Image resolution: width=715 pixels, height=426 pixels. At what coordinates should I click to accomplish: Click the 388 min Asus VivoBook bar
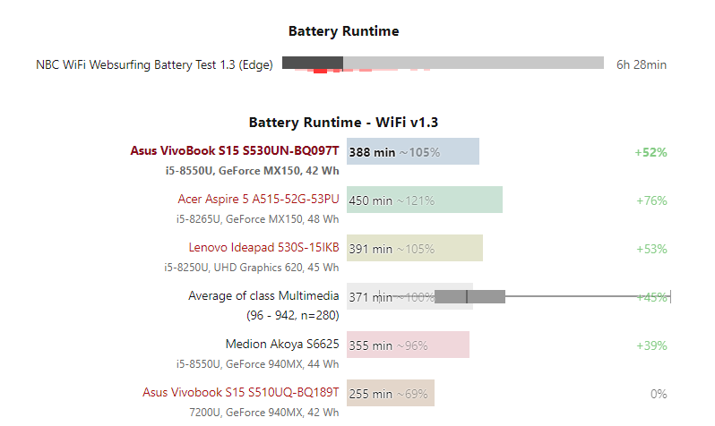pyautogui.click(x=413, y=151)
